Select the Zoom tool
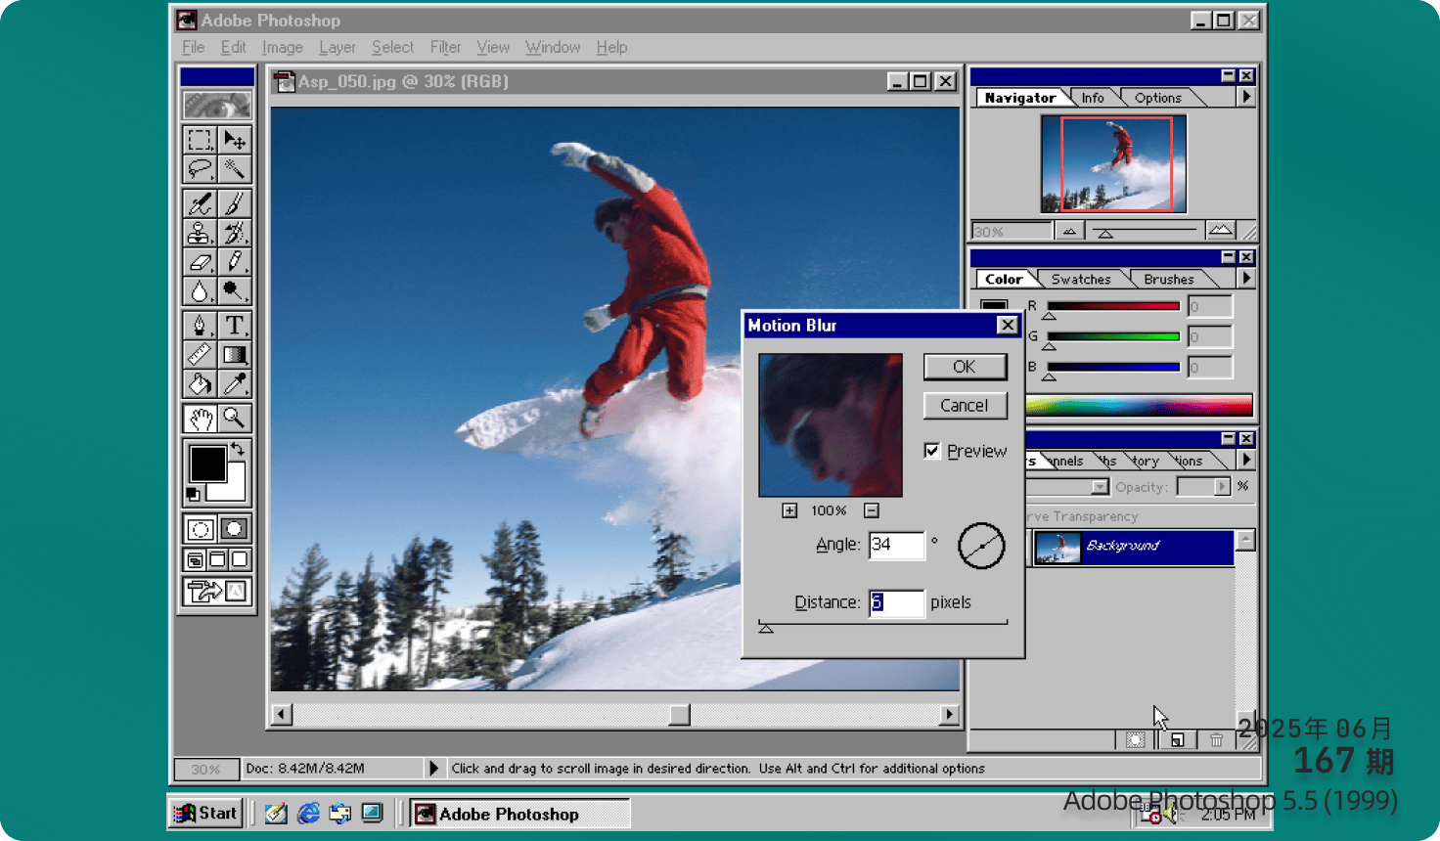The height and width of the screenshot is (841, 1440). pyautogui.click(x=234, y=419)
